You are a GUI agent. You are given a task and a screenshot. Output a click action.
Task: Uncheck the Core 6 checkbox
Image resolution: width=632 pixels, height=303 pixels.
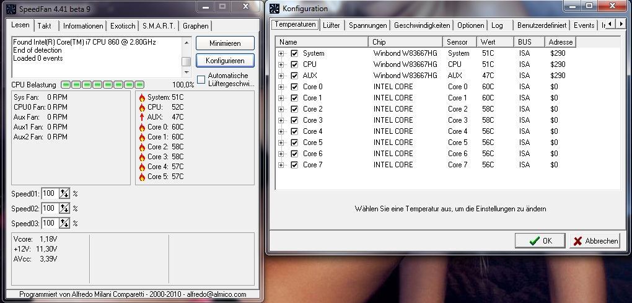pos(294,154)
